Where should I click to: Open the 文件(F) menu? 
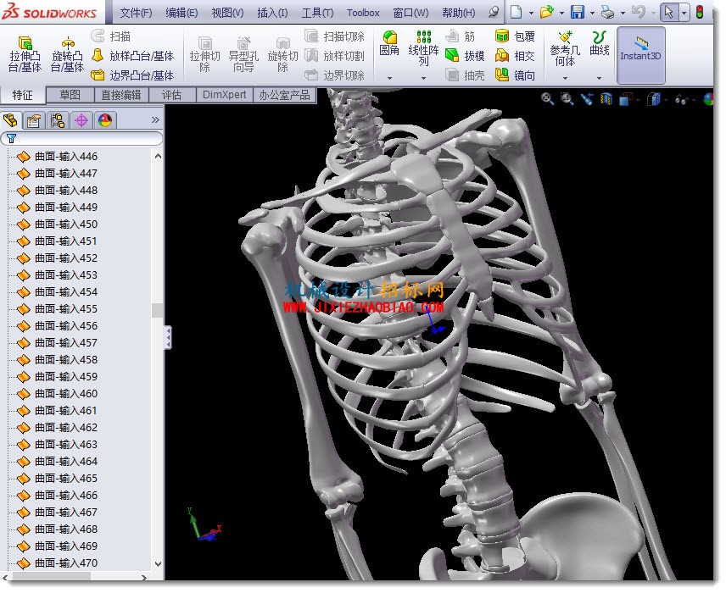136,13
